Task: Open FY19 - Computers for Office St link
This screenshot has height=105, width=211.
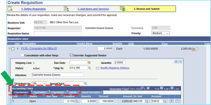Action: [x=39, y=49]
